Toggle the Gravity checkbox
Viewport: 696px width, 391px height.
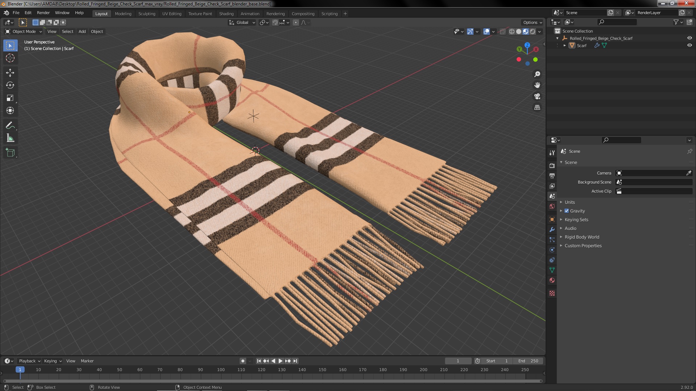[x=567, y=211]
